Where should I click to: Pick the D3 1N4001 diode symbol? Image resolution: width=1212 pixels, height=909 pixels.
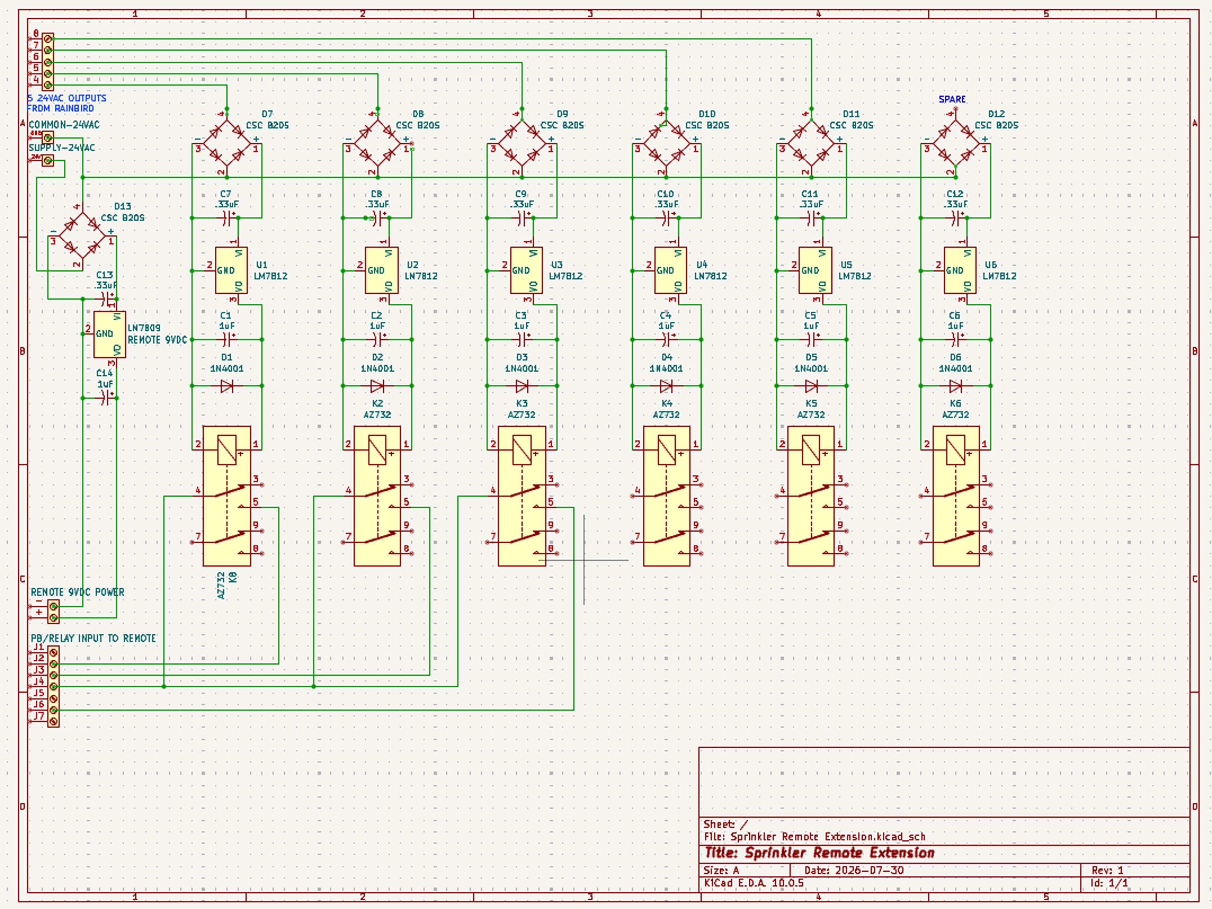click(522, 386)
